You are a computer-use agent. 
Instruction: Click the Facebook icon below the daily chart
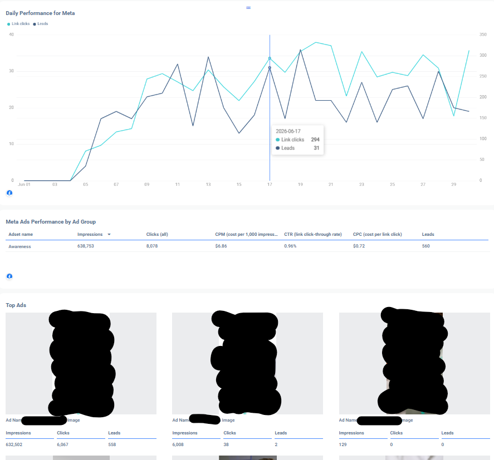click(x=9, y=193)
